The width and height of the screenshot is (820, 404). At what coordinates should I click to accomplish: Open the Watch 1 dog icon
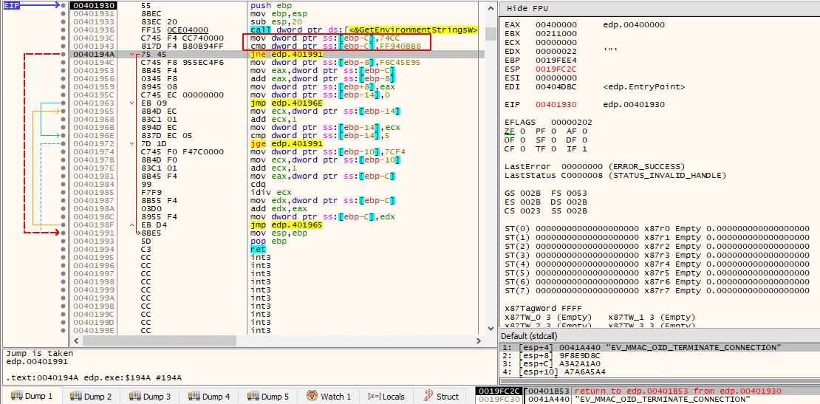[312, 396]
